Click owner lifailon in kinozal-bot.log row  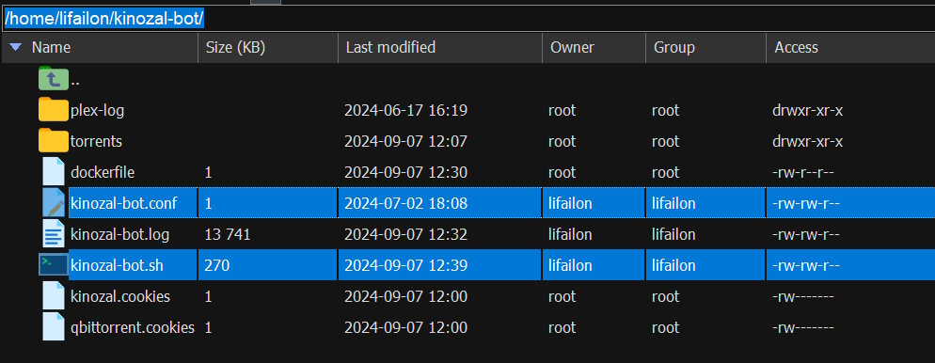point(570,234)
